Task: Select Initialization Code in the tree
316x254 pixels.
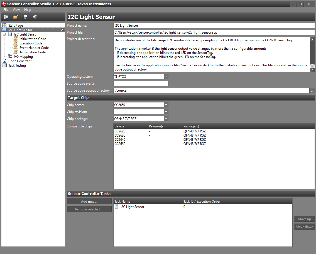Action: point(33,39)
